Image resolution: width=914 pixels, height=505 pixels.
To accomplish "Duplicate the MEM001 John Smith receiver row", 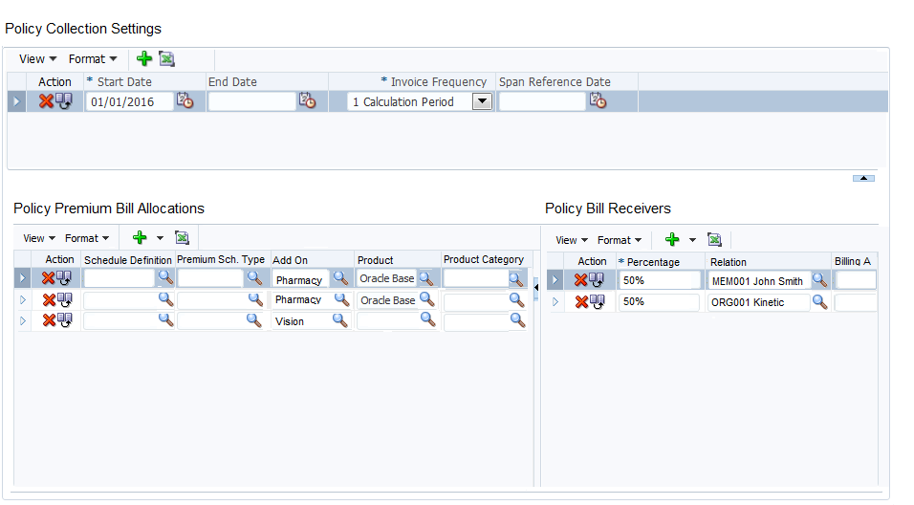I will click(x=597, y=280).
